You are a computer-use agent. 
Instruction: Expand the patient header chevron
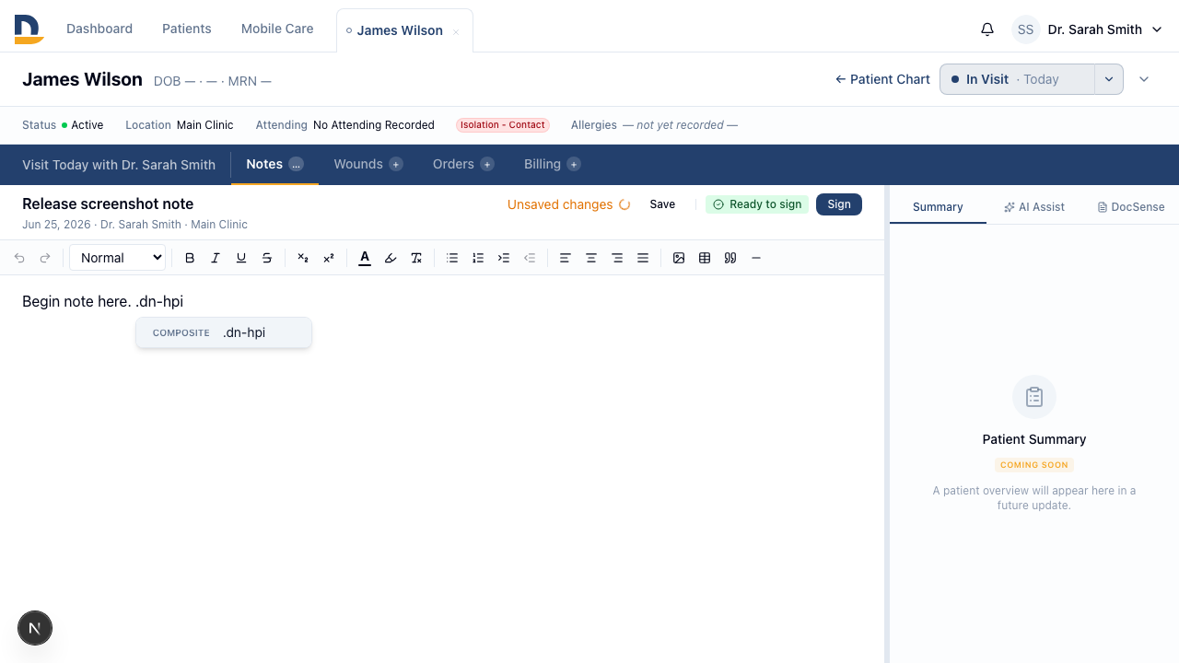(x=1144, y=79)
